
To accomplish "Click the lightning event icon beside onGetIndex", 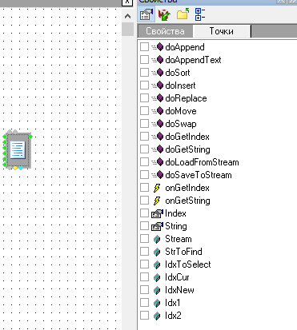I will [x=157, y=188].
